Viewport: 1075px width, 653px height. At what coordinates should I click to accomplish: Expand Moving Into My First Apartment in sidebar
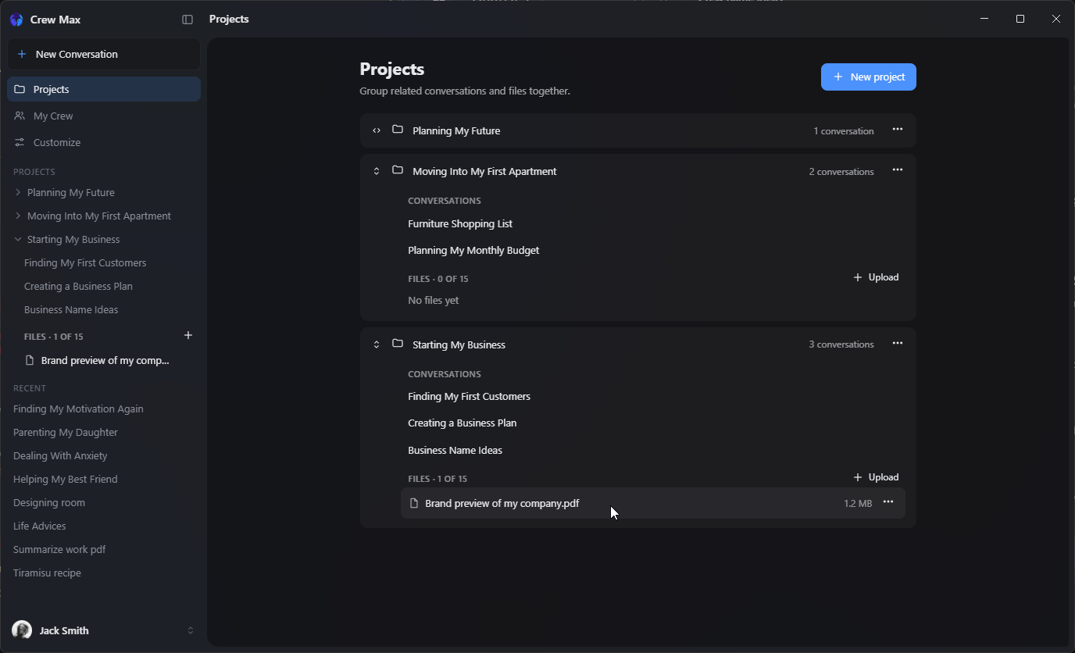tap(18, 216)
